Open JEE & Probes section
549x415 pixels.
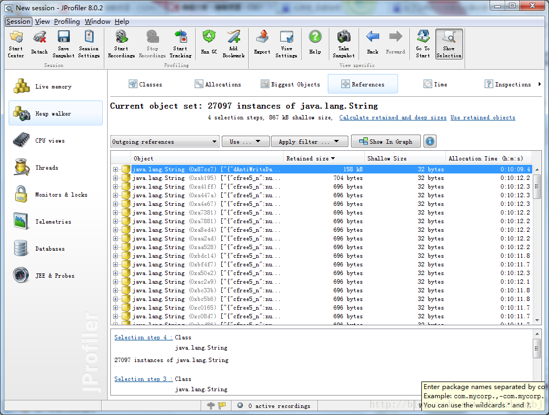pyautogui.click(x=56, y=276)
